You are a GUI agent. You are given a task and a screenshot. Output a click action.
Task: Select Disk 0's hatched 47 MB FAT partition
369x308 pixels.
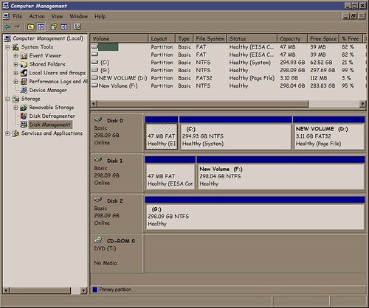tap(162, 136)
